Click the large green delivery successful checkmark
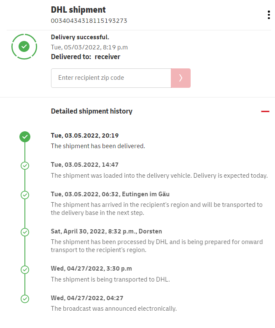 click(24, 46)
